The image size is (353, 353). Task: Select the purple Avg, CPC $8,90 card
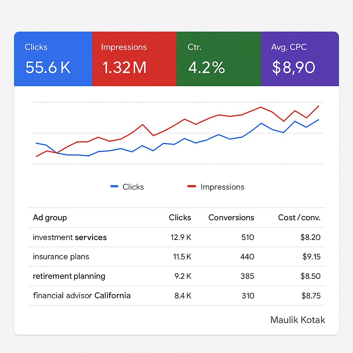(300, 59)
